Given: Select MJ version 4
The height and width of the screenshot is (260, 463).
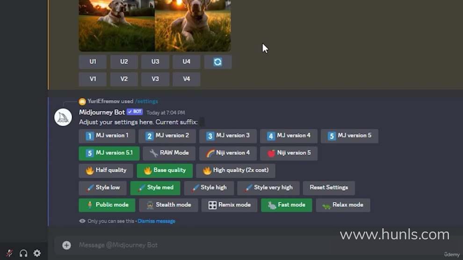Looking at the screenshot, I should tap(289, 136).
